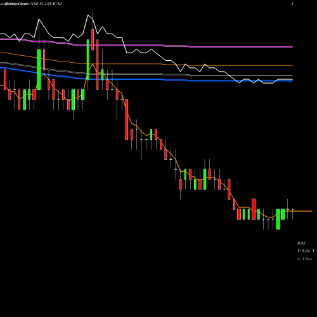Click the NSE SUJANAUNI chart title

click(x=46, y=4)
